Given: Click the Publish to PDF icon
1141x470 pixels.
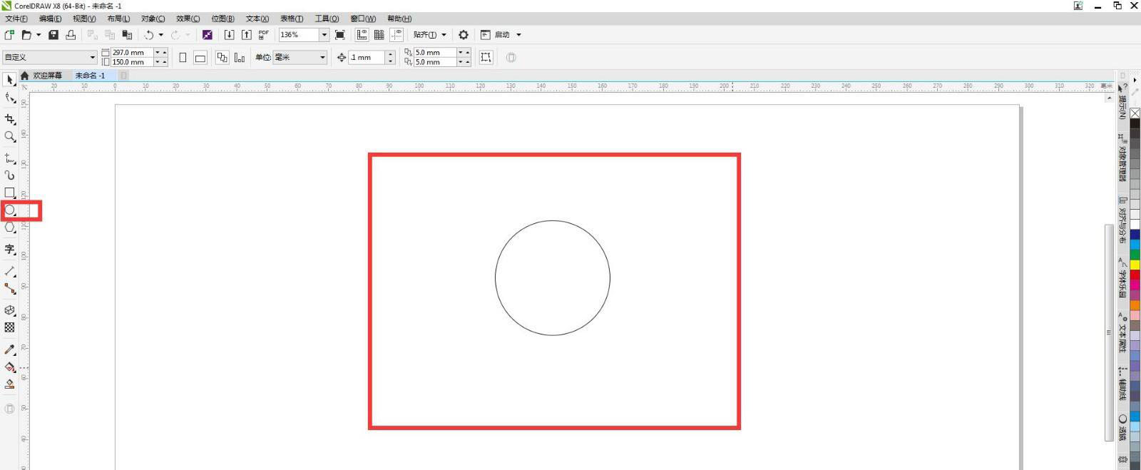Looking at the screenshot, I should pos(264,35).
